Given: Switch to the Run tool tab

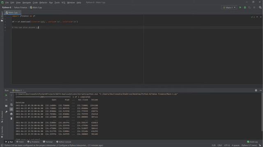Looking at the screenshot, I should 9,142.
